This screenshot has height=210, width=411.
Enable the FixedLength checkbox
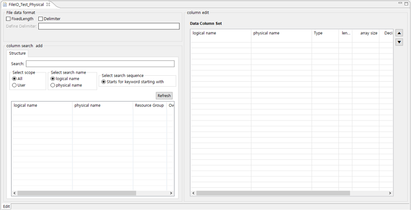pyautogui.click(x=8, y=19)
